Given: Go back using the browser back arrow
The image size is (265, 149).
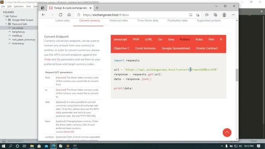Looking at the screenshot, I should (43, 15).
